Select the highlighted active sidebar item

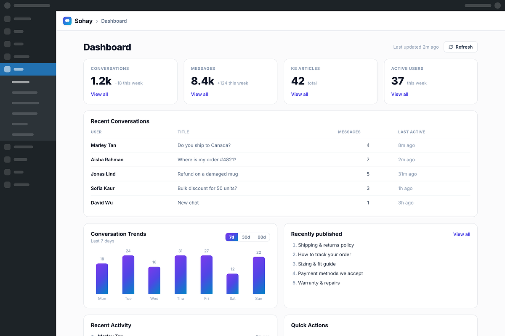[28, 69]
